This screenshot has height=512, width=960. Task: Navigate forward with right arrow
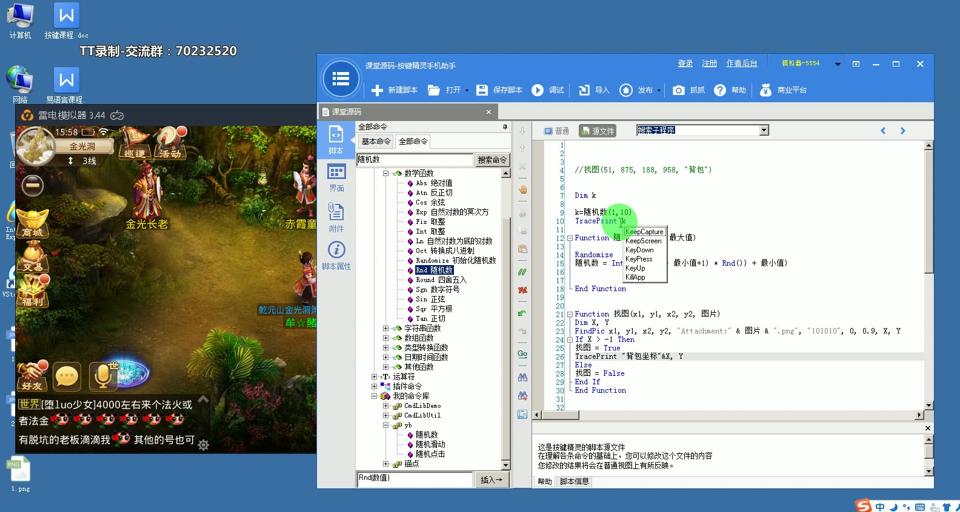pyautogui.click(x=902, y=131)
